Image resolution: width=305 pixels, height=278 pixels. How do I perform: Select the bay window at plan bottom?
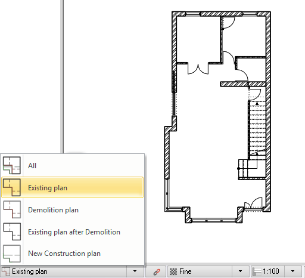click(x=214, y=220)
